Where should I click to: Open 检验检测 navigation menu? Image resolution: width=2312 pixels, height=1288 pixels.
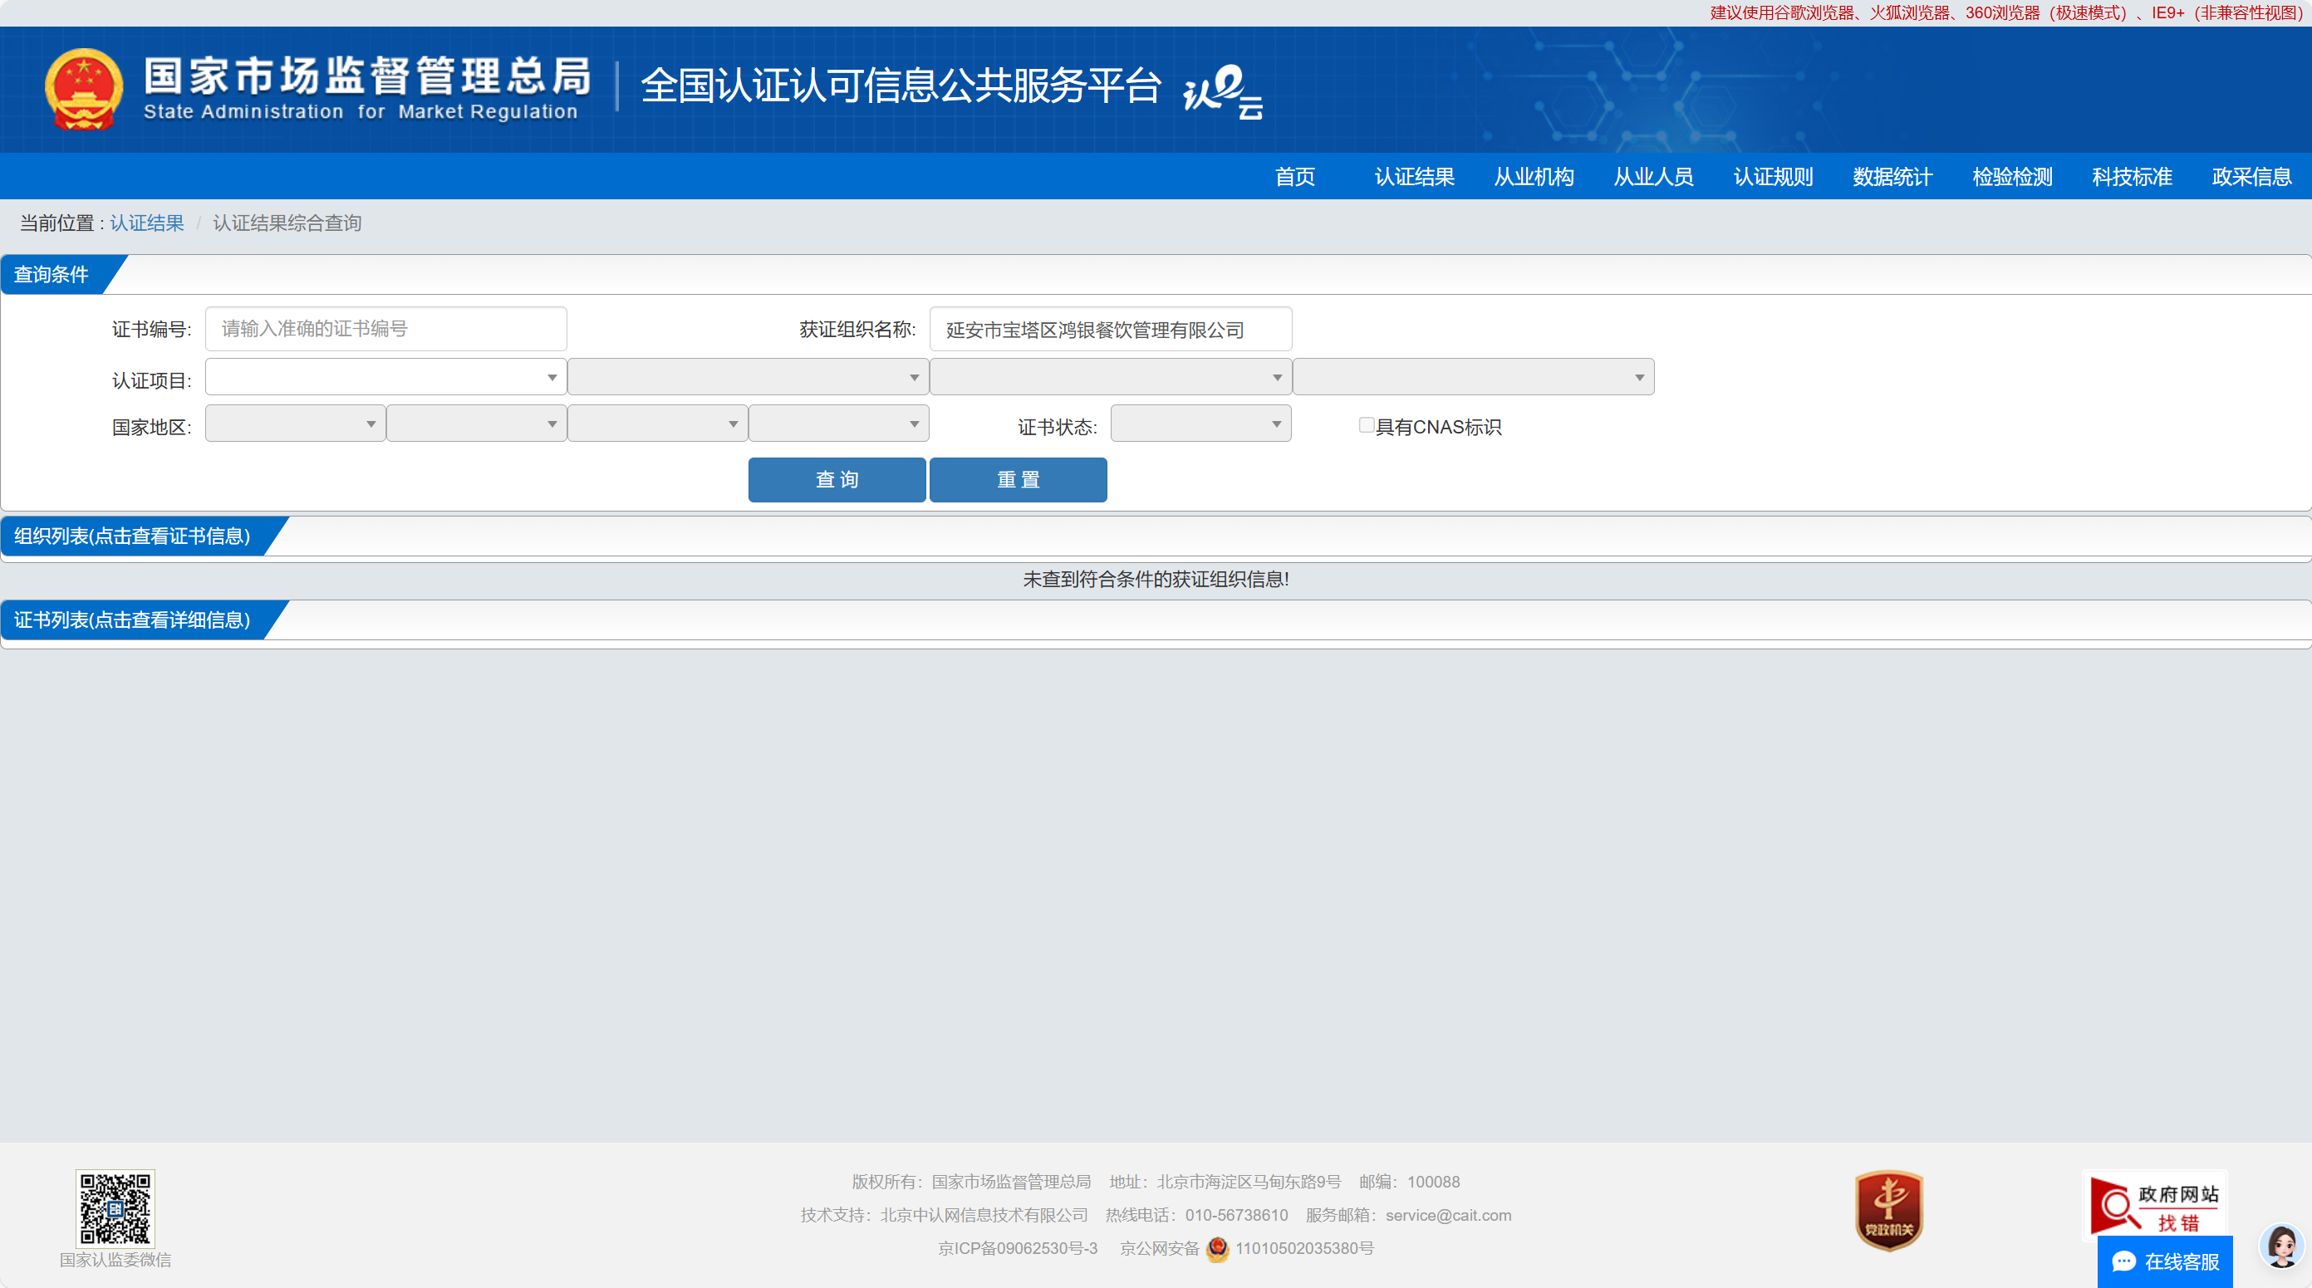(2012, 177)
